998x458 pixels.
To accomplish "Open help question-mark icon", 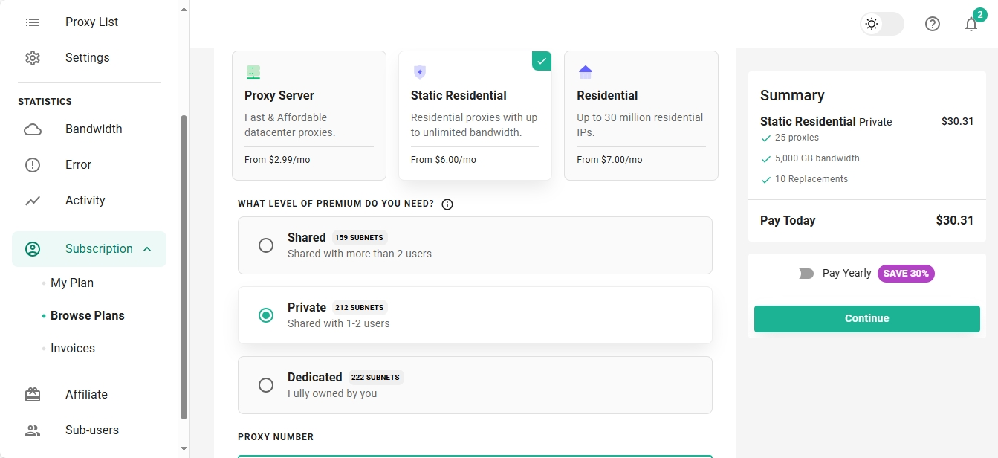I will click(933, 24).
